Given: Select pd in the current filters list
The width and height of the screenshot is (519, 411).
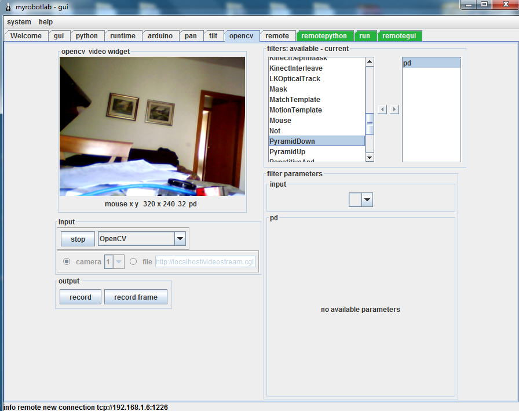Looking at the screenshot, I should coord(432,63).
